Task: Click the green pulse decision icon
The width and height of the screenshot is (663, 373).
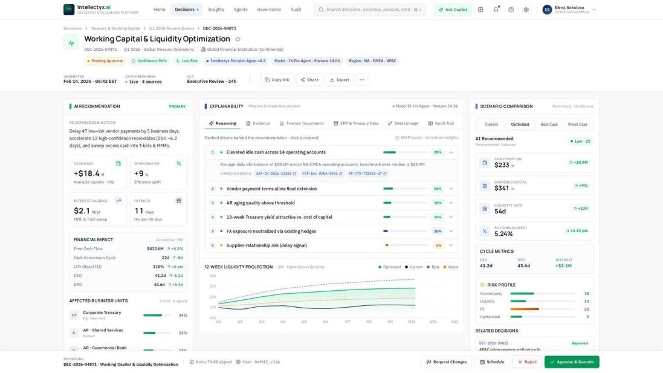Action: point(71,43)
